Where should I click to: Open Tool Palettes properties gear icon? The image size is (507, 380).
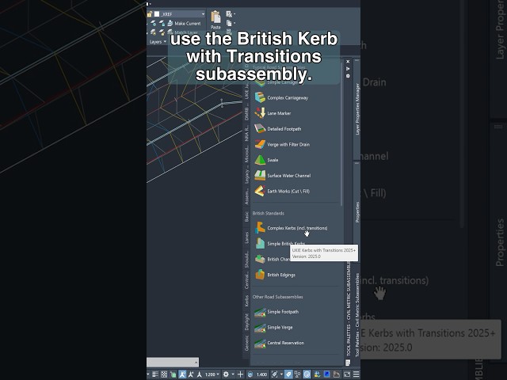tap(348, 76)
